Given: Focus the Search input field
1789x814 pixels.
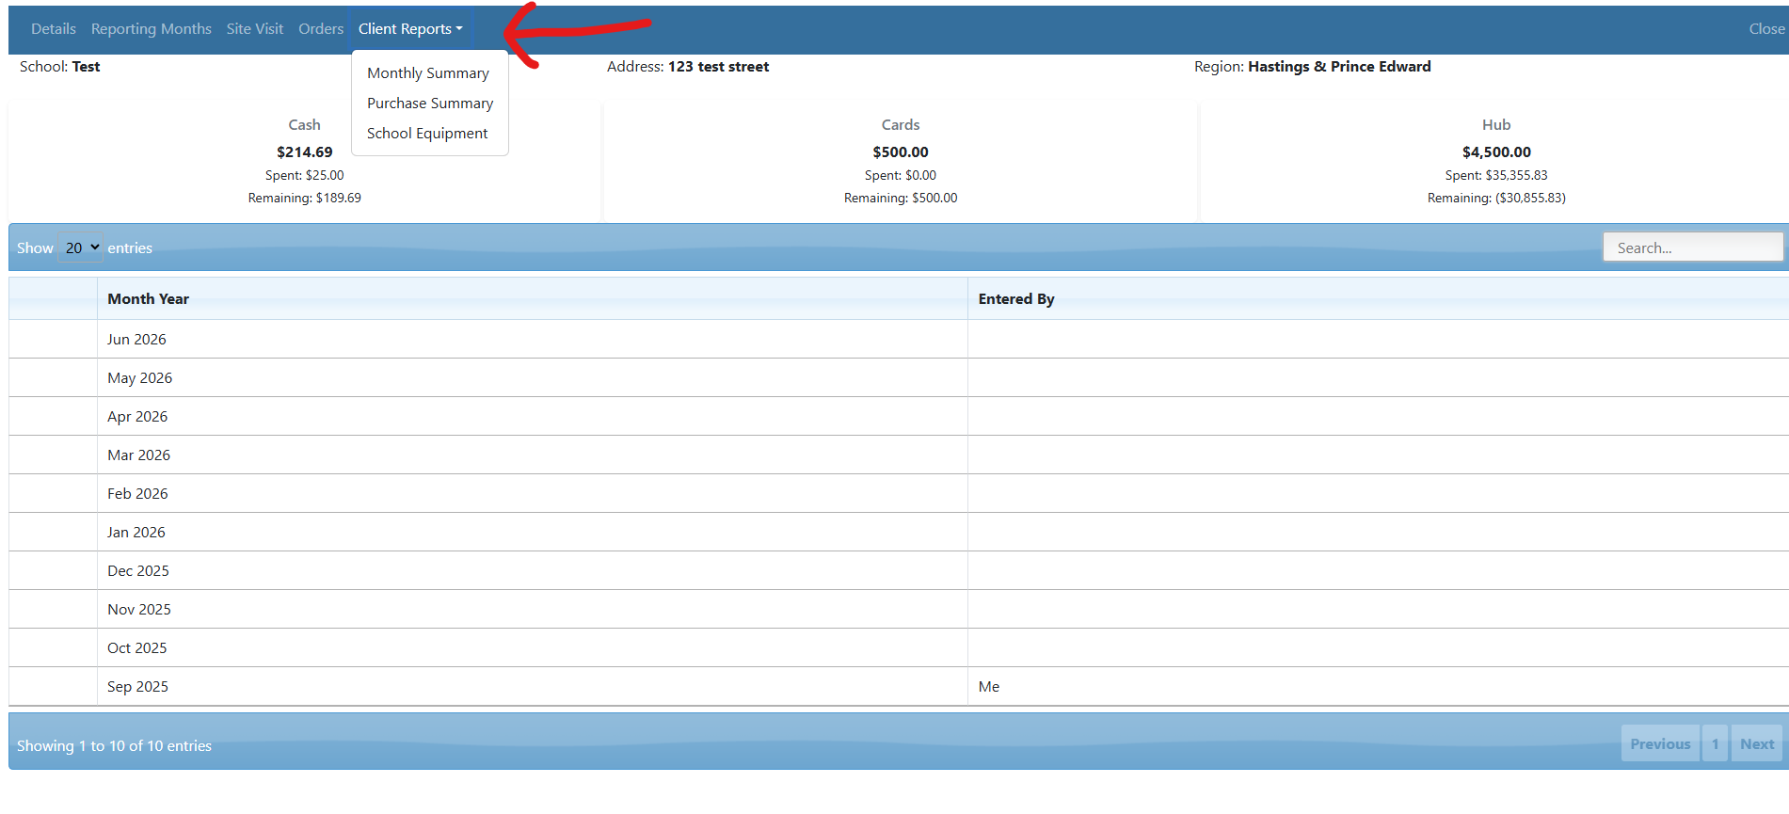Looking at the screenshot, I should [x=1692, y=247].
